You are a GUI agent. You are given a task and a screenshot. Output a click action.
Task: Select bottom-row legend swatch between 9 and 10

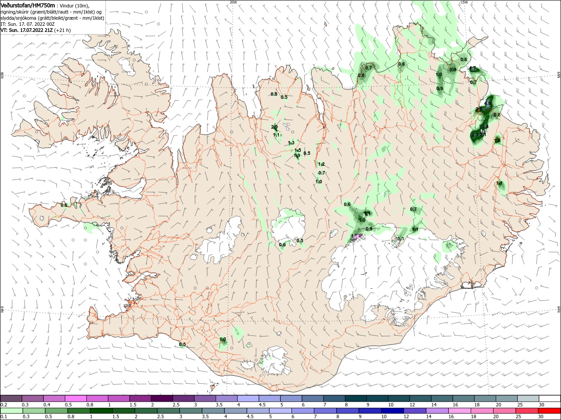click(369, 411)
